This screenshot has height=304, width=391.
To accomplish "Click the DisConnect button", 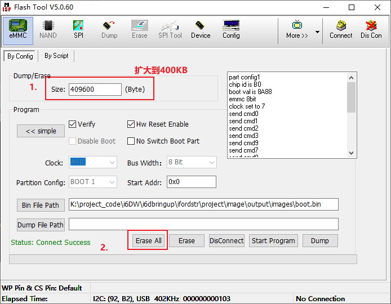I will tap(226, 241).
